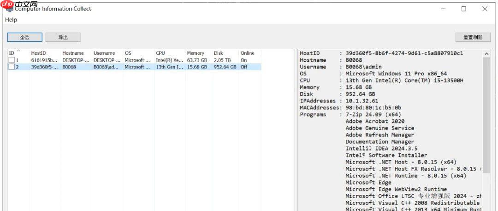
Task: Click the HostID value in details panel
Action: [404, 53]
